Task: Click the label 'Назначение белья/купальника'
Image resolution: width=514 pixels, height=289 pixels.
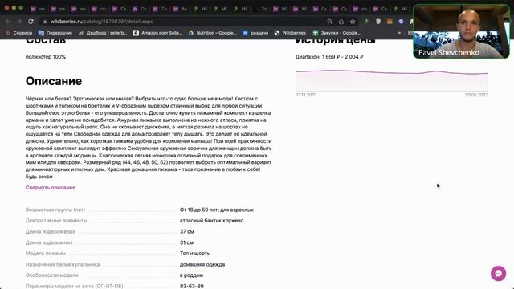Action: pyautogui.click(x=63, y=264)
